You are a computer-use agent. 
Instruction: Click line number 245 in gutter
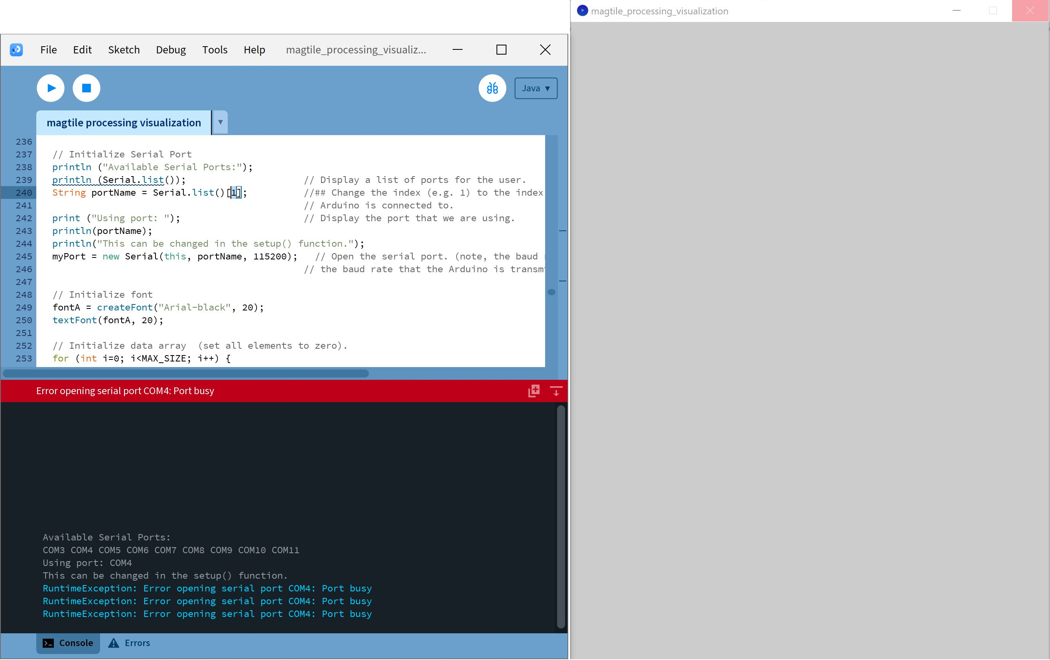(x=24, y=256)
